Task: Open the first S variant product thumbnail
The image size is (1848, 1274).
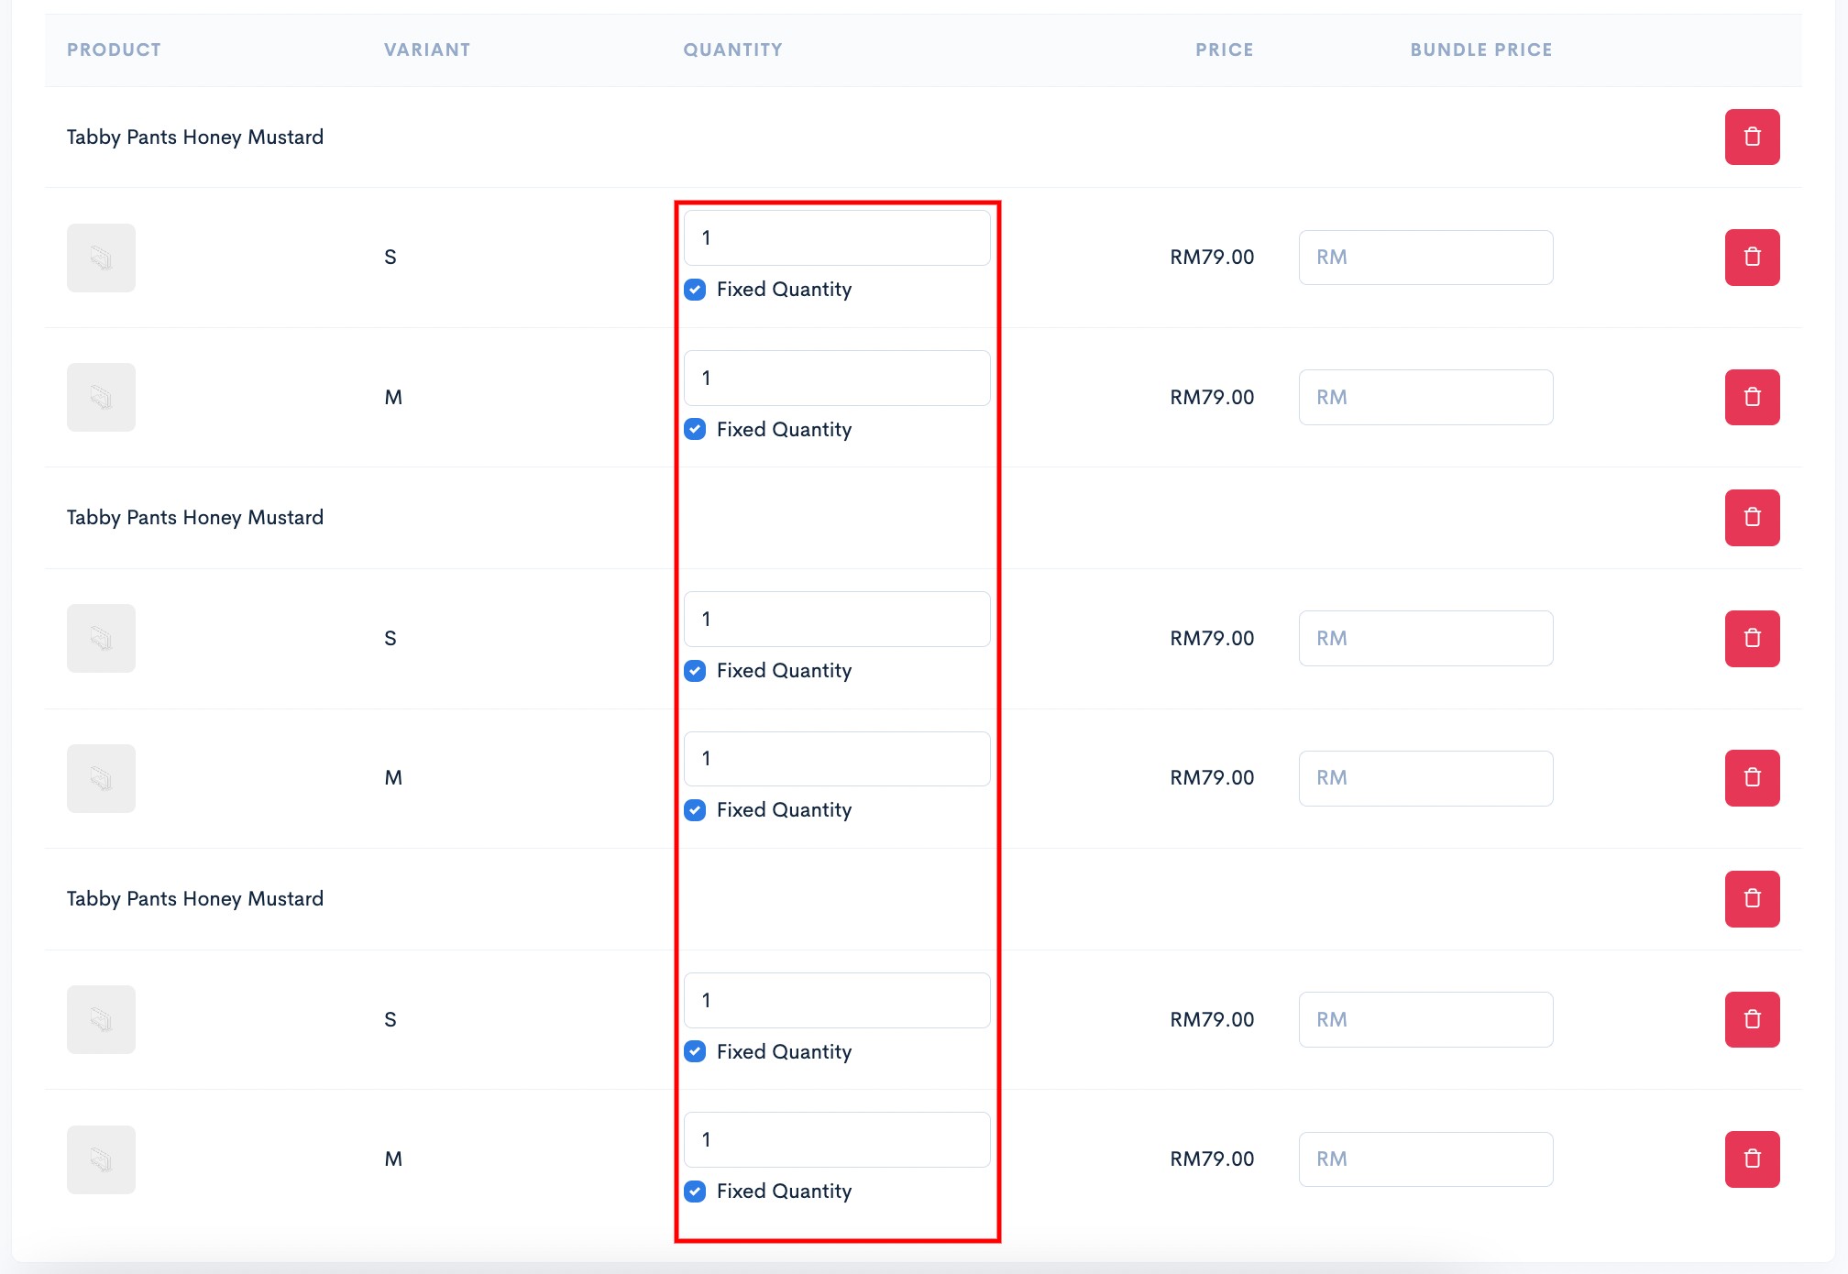Action: click(x=101, y=258)
